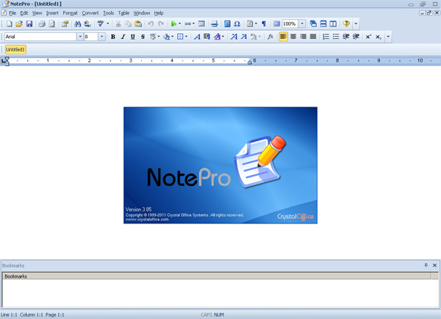Click the increase indent icon

(x=356, y=37)
